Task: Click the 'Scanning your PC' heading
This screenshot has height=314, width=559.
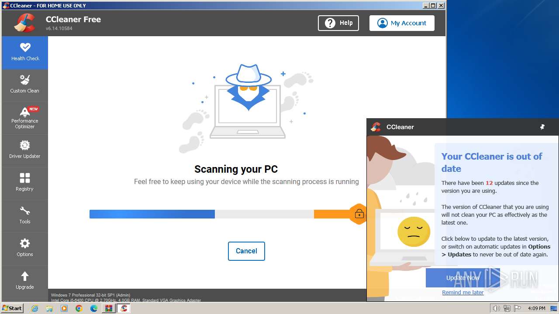Action: coord(236,169)
